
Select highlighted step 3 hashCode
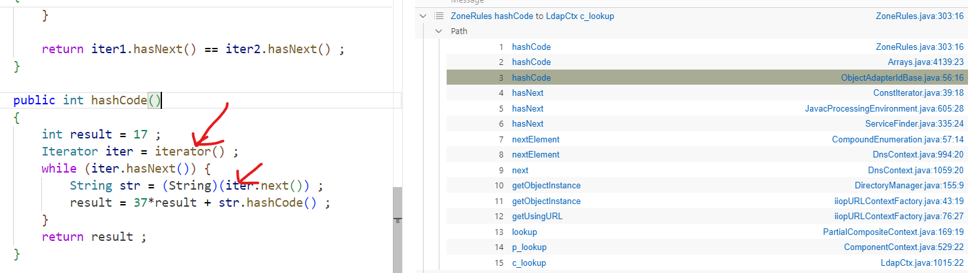531,77
